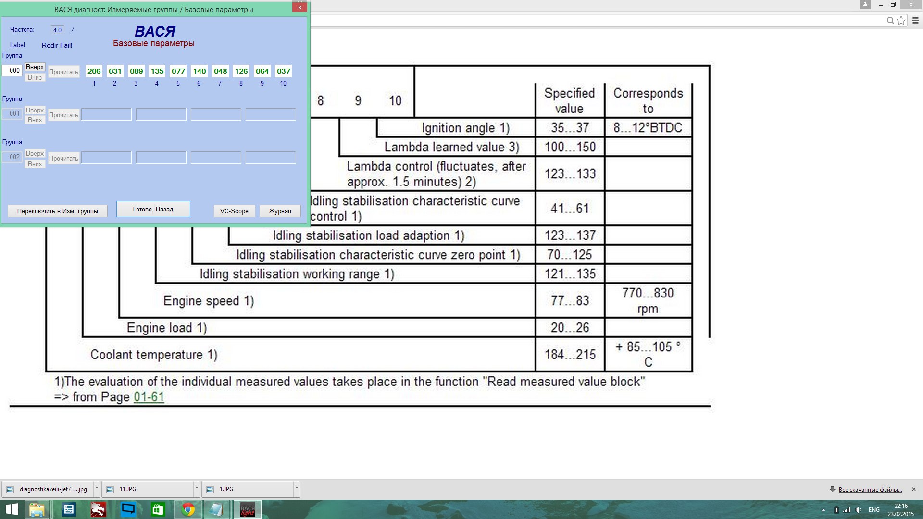Viewport: 923px width, 519px height.
Task: Expand dropdown arrow for 11.JPG download
Action: (x=197, y=488)
